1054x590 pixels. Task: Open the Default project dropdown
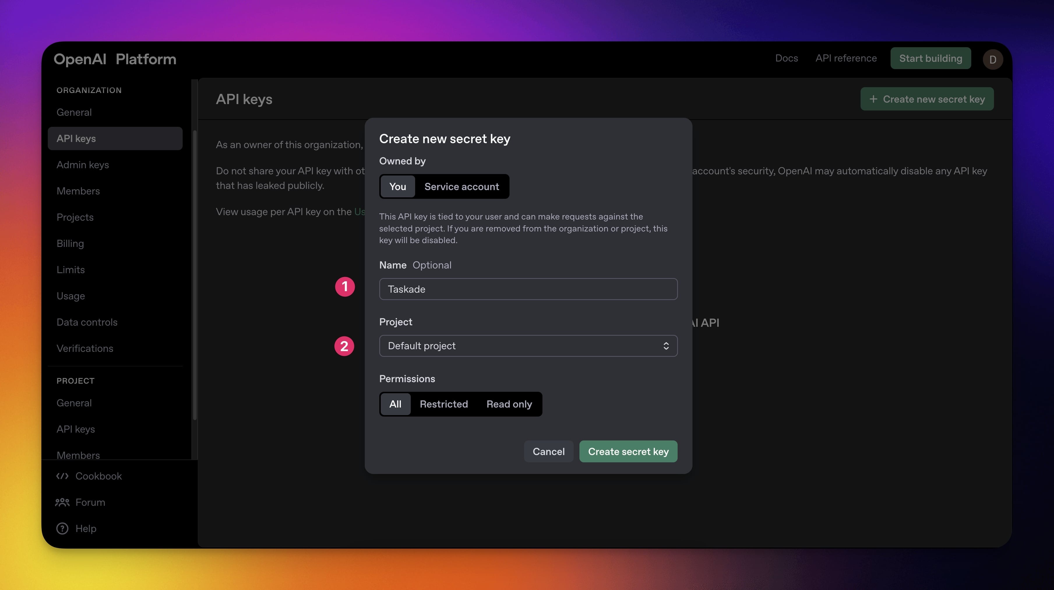tap(528, 345)
